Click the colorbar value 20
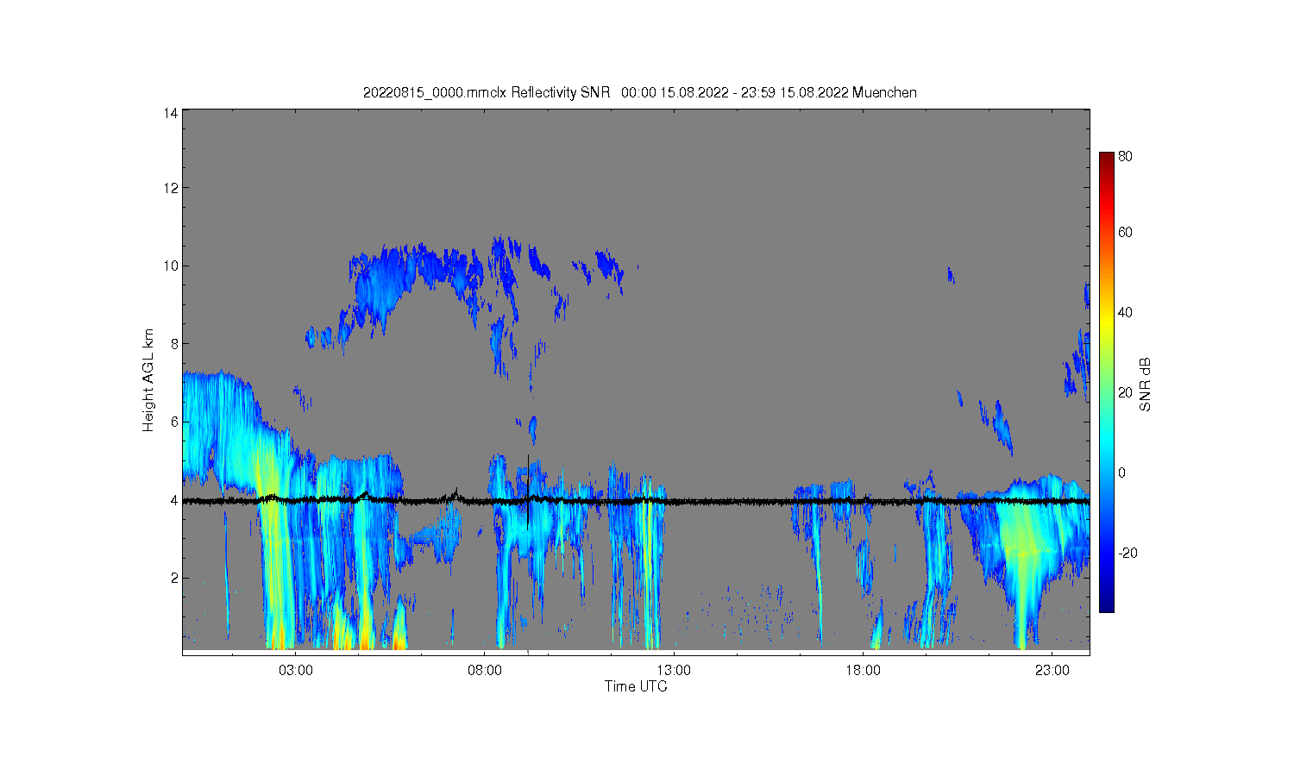 click(x=1126, y=392)
